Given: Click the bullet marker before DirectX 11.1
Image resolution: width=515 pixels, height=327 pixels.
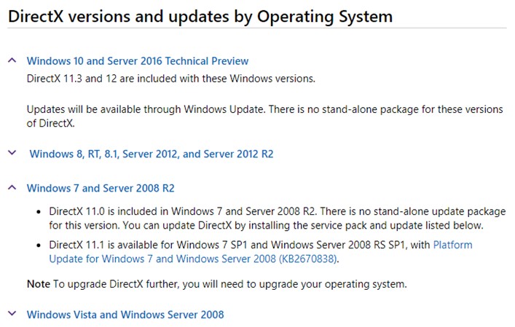Looking at the screenshot, I should pyautogui.click(x=39, y=245).
